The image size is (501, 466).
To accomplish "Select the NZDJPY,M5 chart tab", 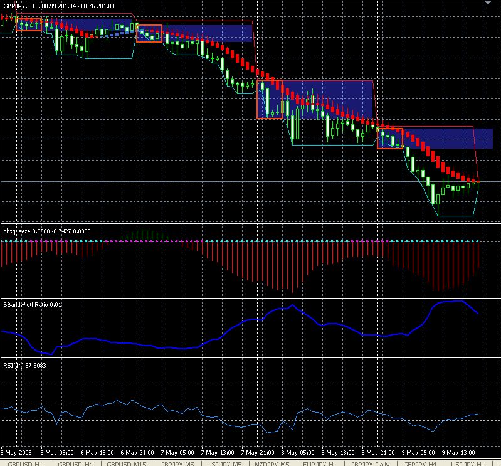I will [272, 463].
